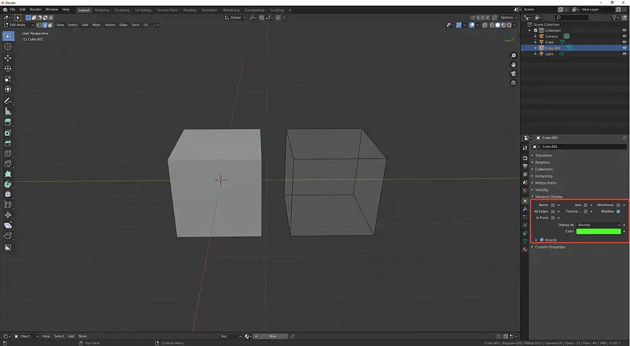Viewport: 630px width, 346px height.
Task: Click the green Color swatch
Action: 598,231
